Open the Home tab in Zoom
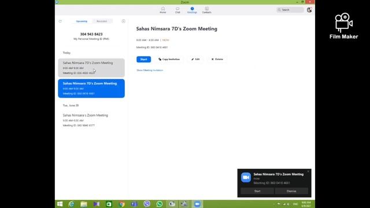 coord(163,10)
